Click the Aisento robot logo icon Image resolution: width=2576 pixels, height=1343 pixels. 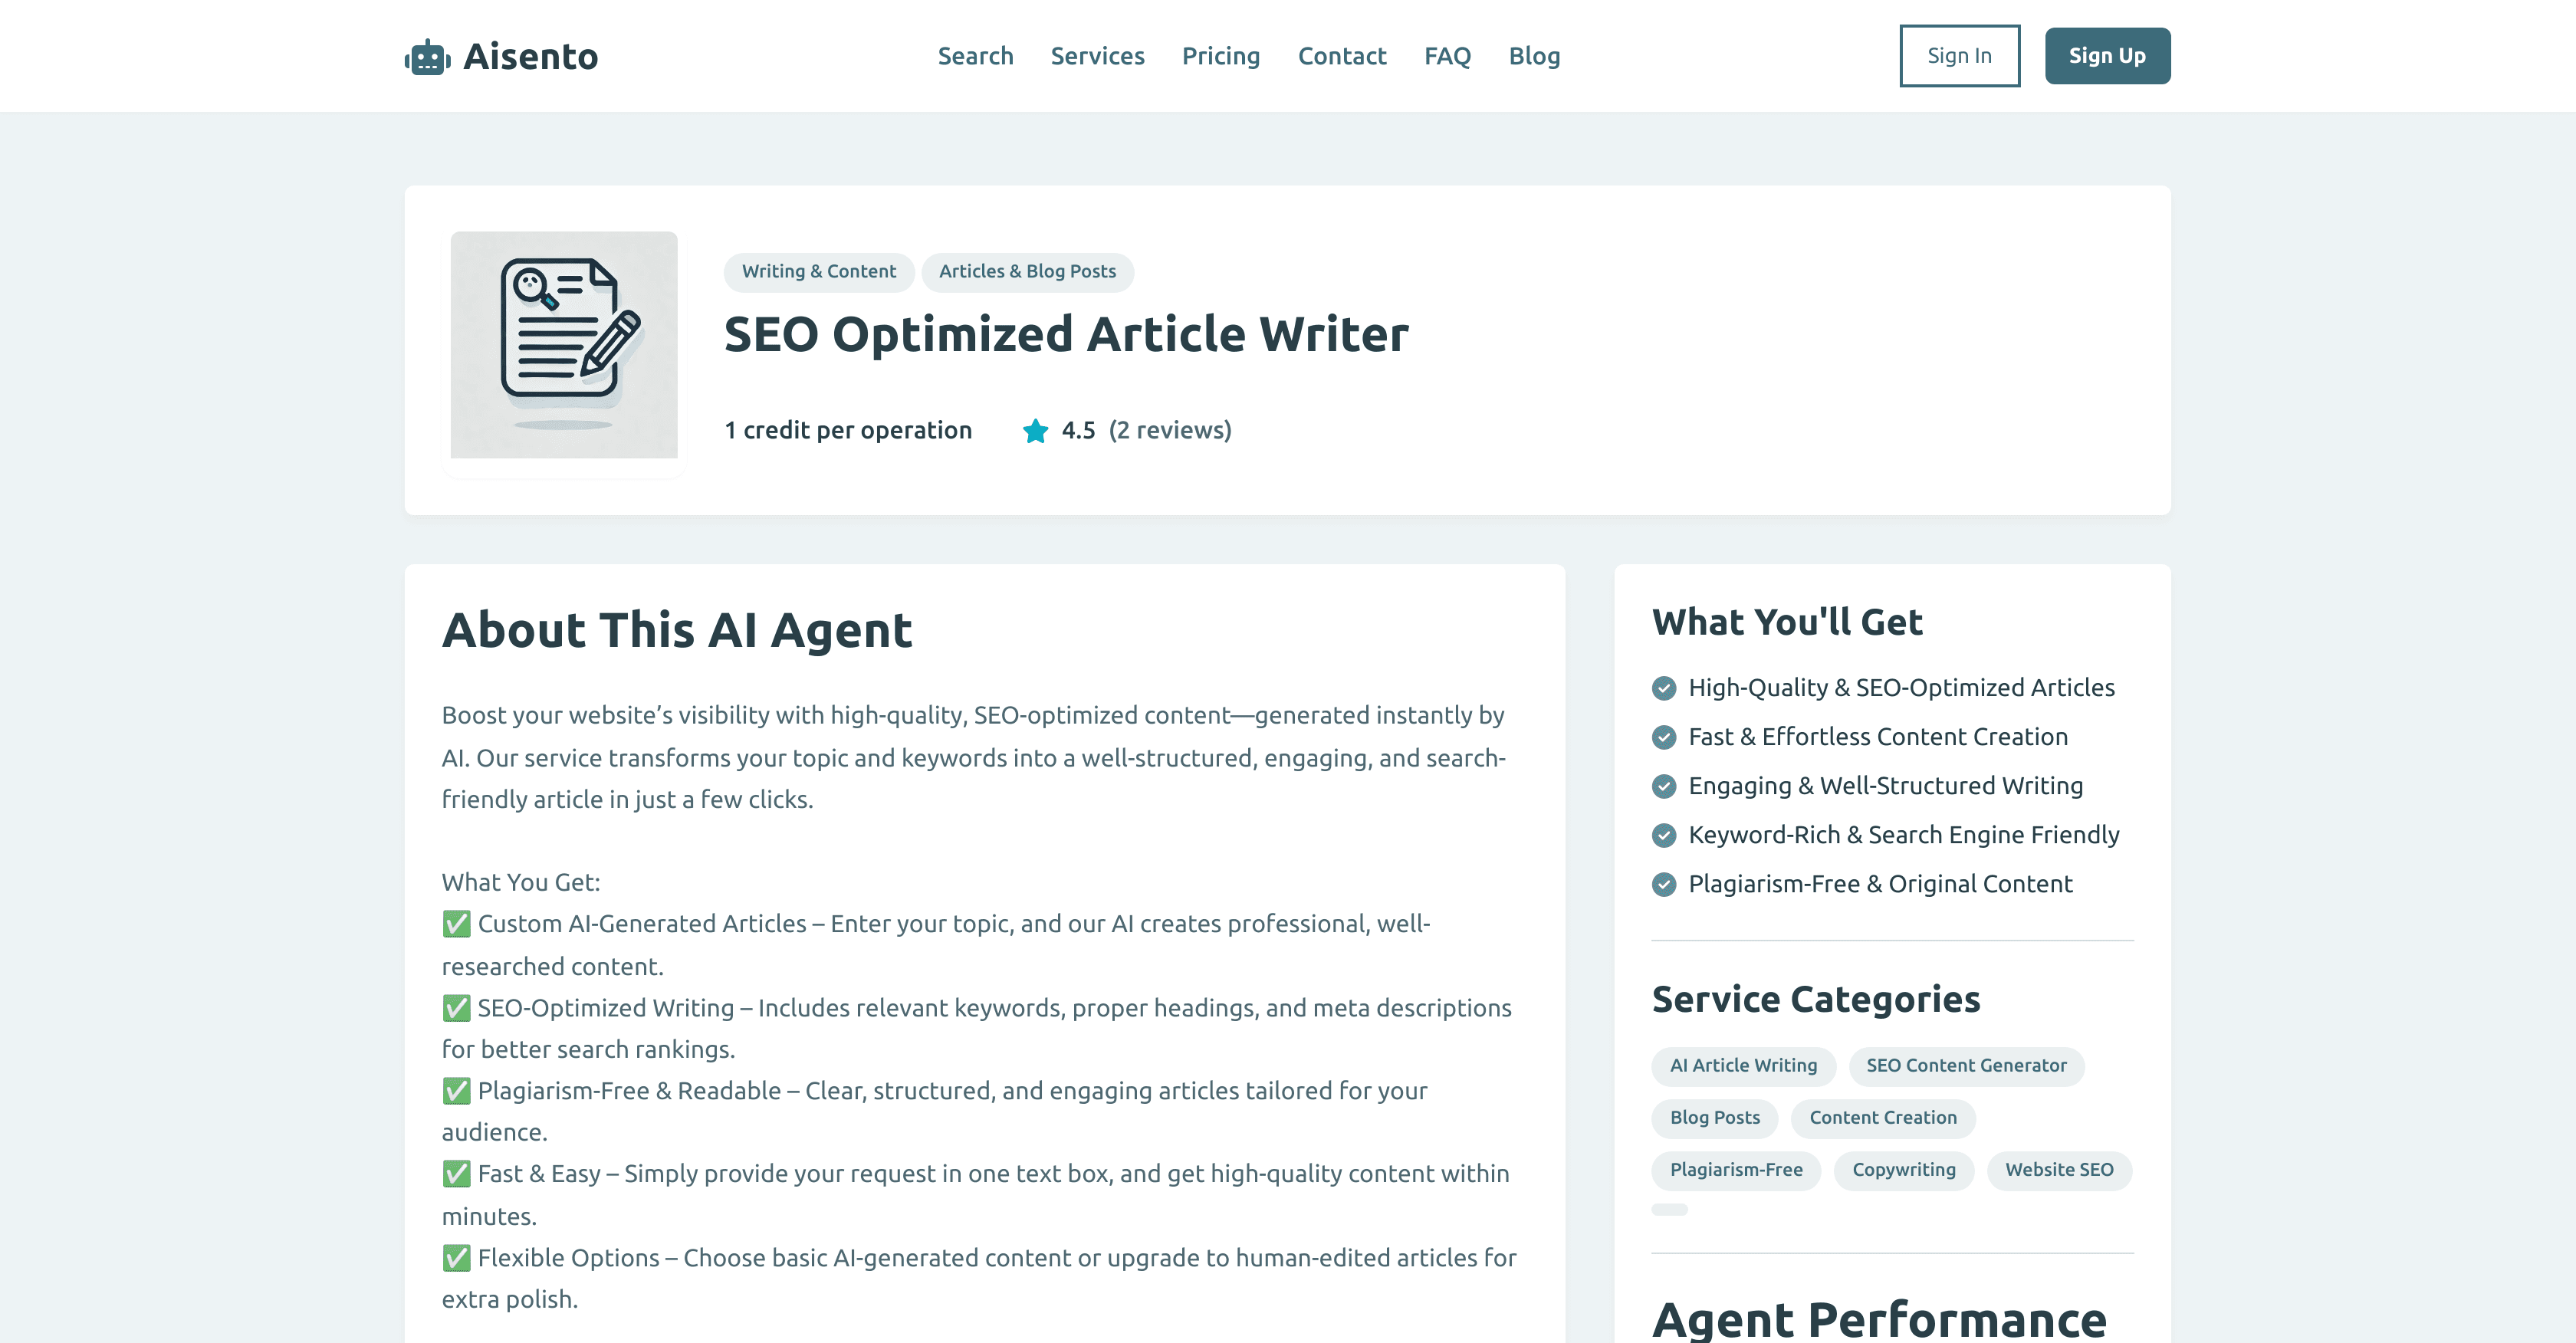427,56
